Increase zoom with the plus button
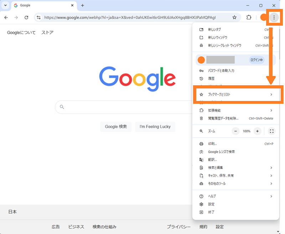 tap(257, 131)
